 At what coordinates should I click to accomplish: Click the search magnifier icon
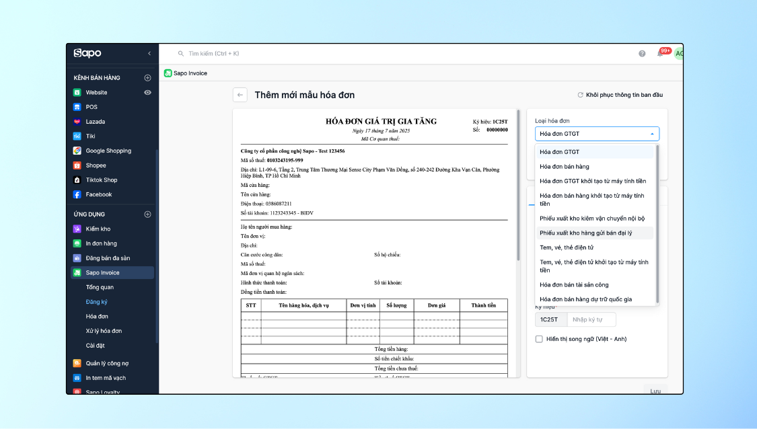[x=180, y=54]
